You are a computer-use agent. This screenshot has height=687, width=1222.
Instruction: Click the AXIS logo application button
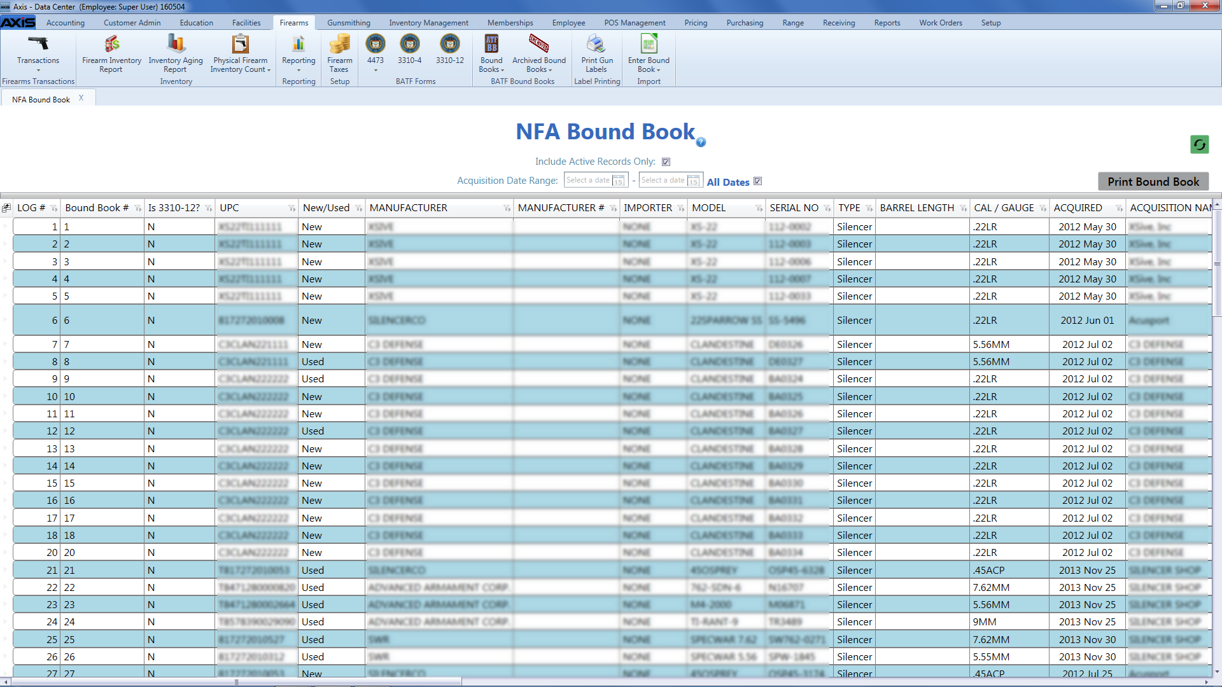point(18,23)
